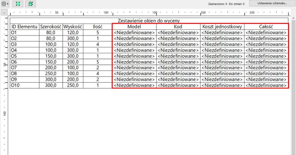Click the Koszt jednostkowy cell in row O7
Screen dimensions: 296x155
click(222, 67)
